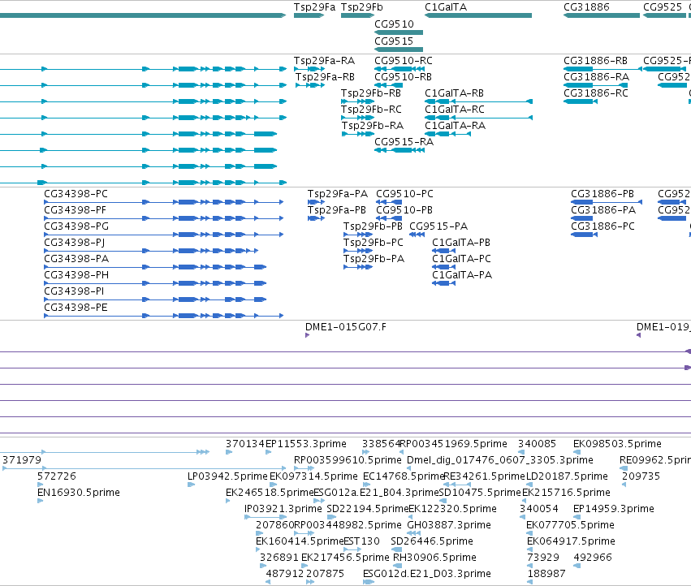This screenshot has width=691, height=586.
Task: Select the EP14959.3prime EST
Action: tap(577, 517)
